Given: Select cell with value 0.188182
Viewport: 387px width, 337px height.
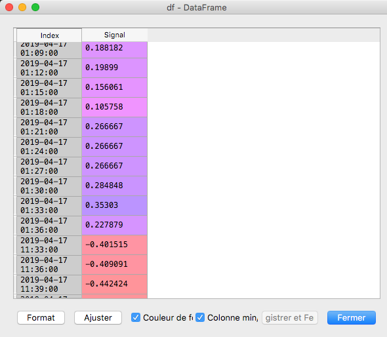Looking at the screenshot, I should (x=115, y=50).
